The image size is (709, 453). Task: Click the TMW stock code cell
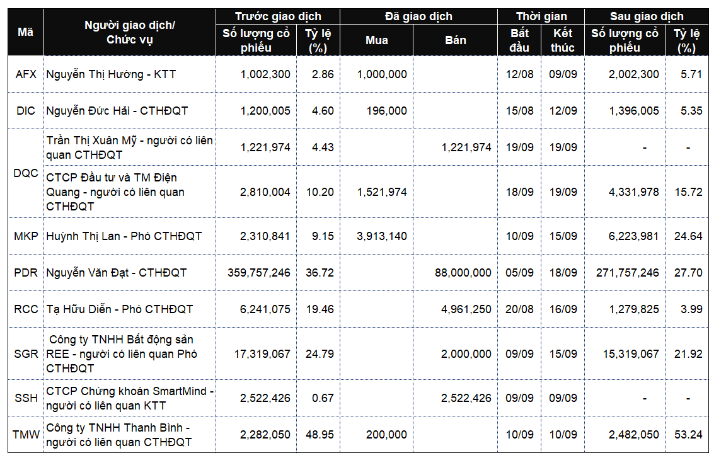[x=26, y=435]
